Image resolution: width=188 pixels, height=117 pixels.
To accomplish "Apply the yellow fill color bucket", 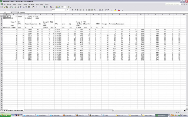I will [x=115, y=10].
